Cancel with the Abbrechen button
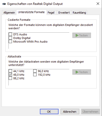 (70, 112)
